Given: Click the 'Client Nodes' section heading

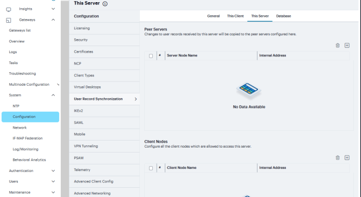Looking at the screenshot, I should click(x=156, y=142).
